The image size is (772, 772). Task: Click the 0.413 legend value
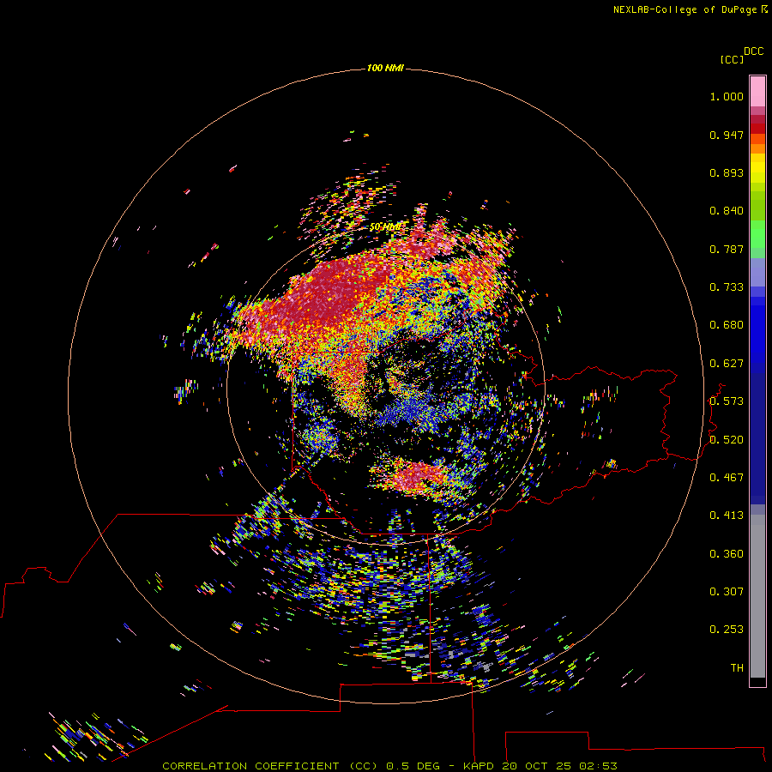pos(727,516)
